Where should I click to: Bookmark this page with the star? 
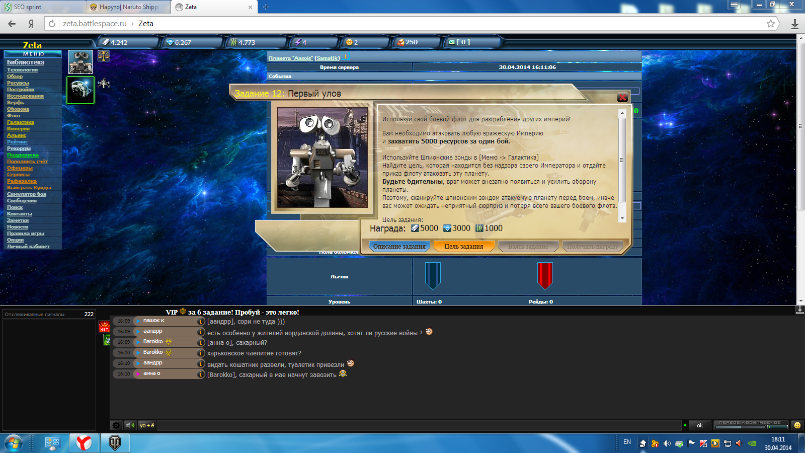pos(771,24)
